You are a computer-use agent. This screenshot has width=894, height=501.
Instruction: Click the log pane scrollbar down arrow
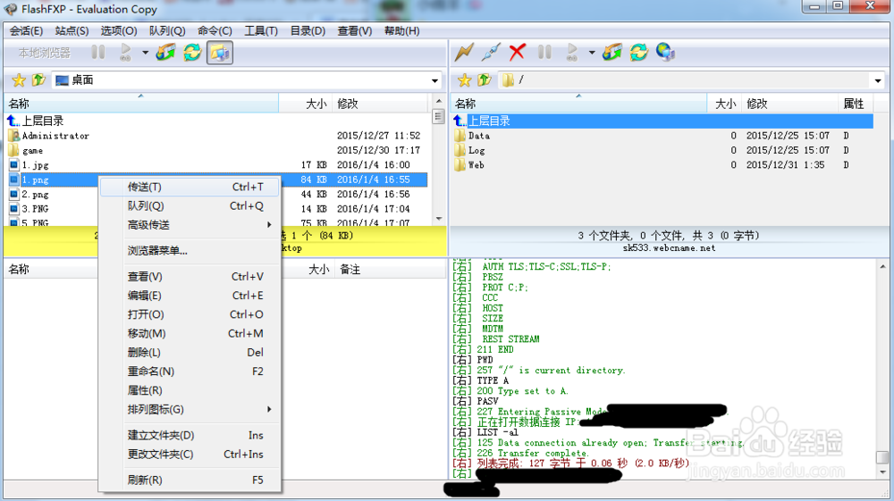point(882,472)
